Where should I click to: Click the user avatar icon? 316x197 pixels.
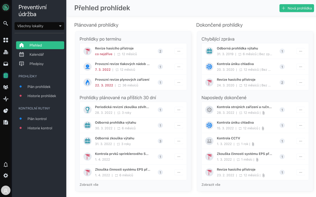[6, 190]
